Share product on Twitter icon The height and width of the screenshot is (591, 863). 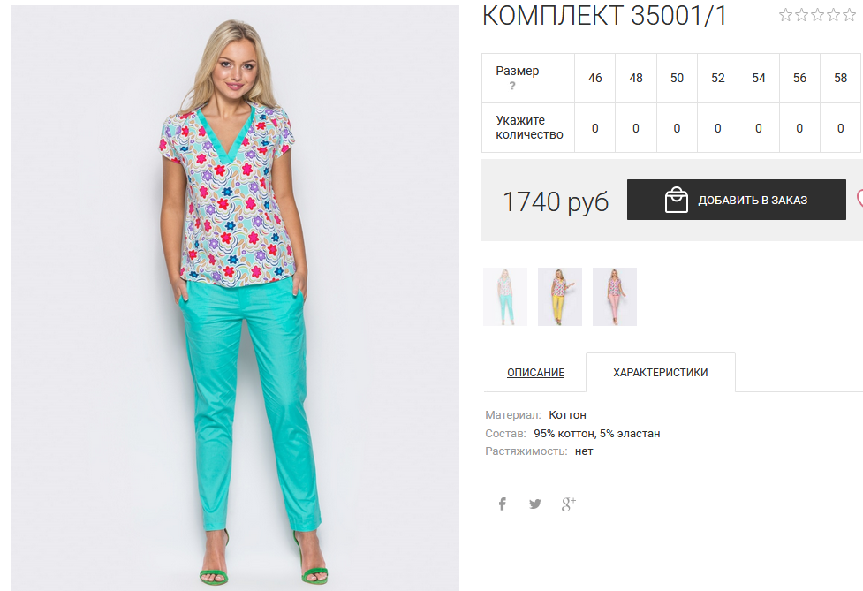pos(535,504)
